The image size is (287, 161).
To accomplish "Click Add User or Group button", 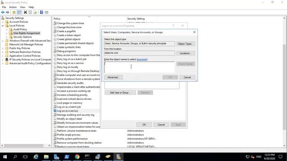I will (120, 93).
